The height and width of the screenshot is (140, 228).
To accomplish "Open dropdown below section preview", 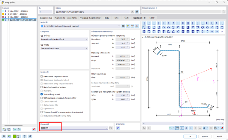I will click(183, 123).
